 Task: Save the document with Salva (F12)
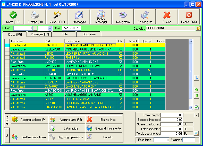(x=13, y=17)
